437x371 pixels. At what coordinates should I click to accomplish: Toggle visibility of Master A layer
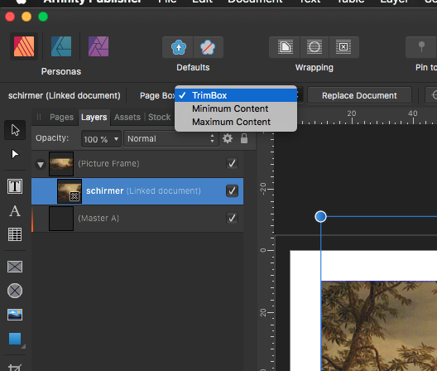click(232, 218)
